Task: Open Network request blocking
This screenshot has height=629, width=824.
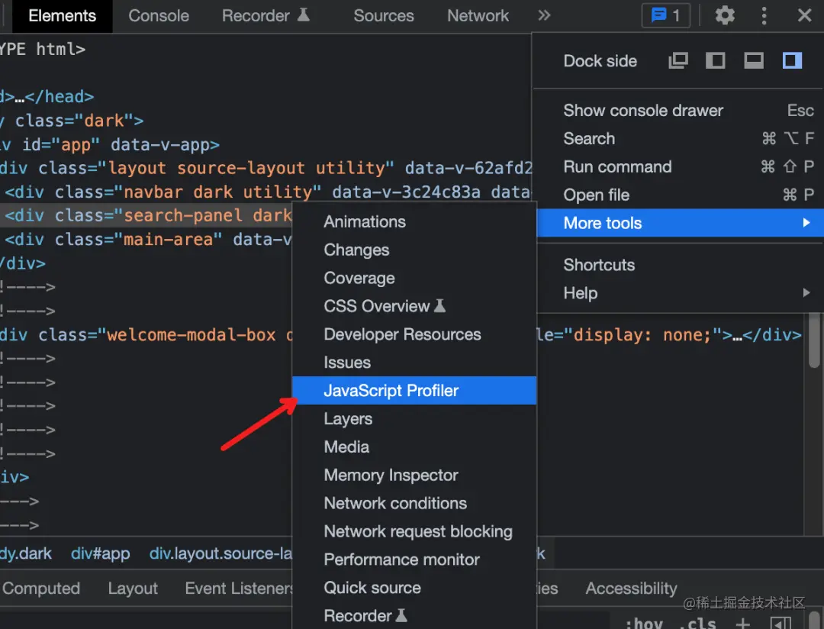Action: (414, 532)
